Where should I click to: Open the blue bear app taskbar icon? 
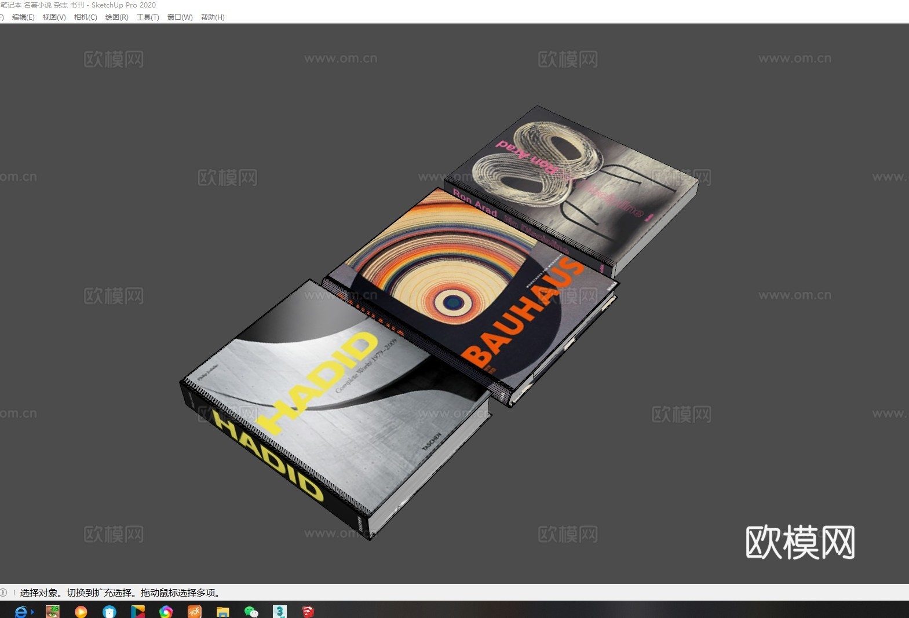109,612
